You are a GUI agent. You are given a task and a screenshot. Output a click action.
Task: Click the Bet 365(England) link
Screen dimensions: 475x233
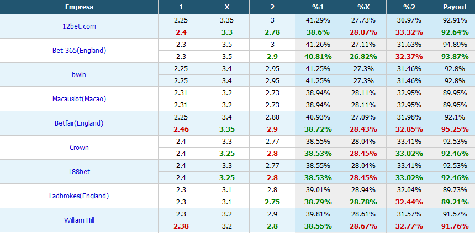(79, 51)
